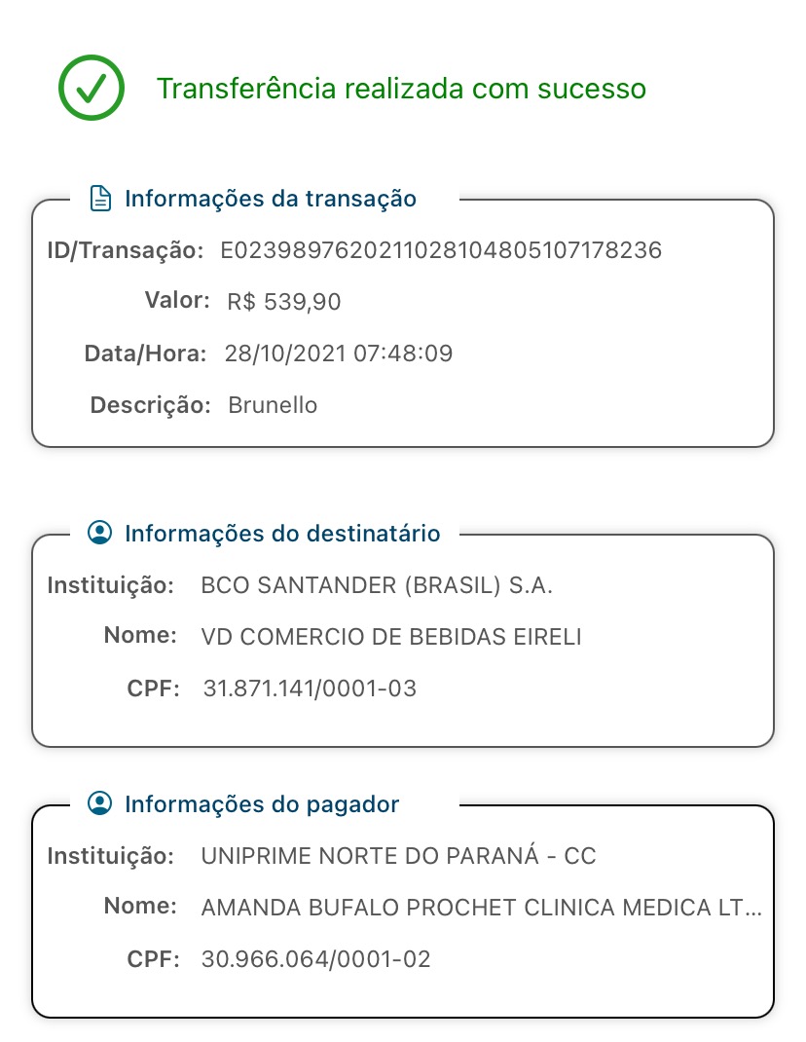This screenshot has width=806, height=1042.
Task: Click the 'ID/Transação:' field label
Action: pos(125,250)
